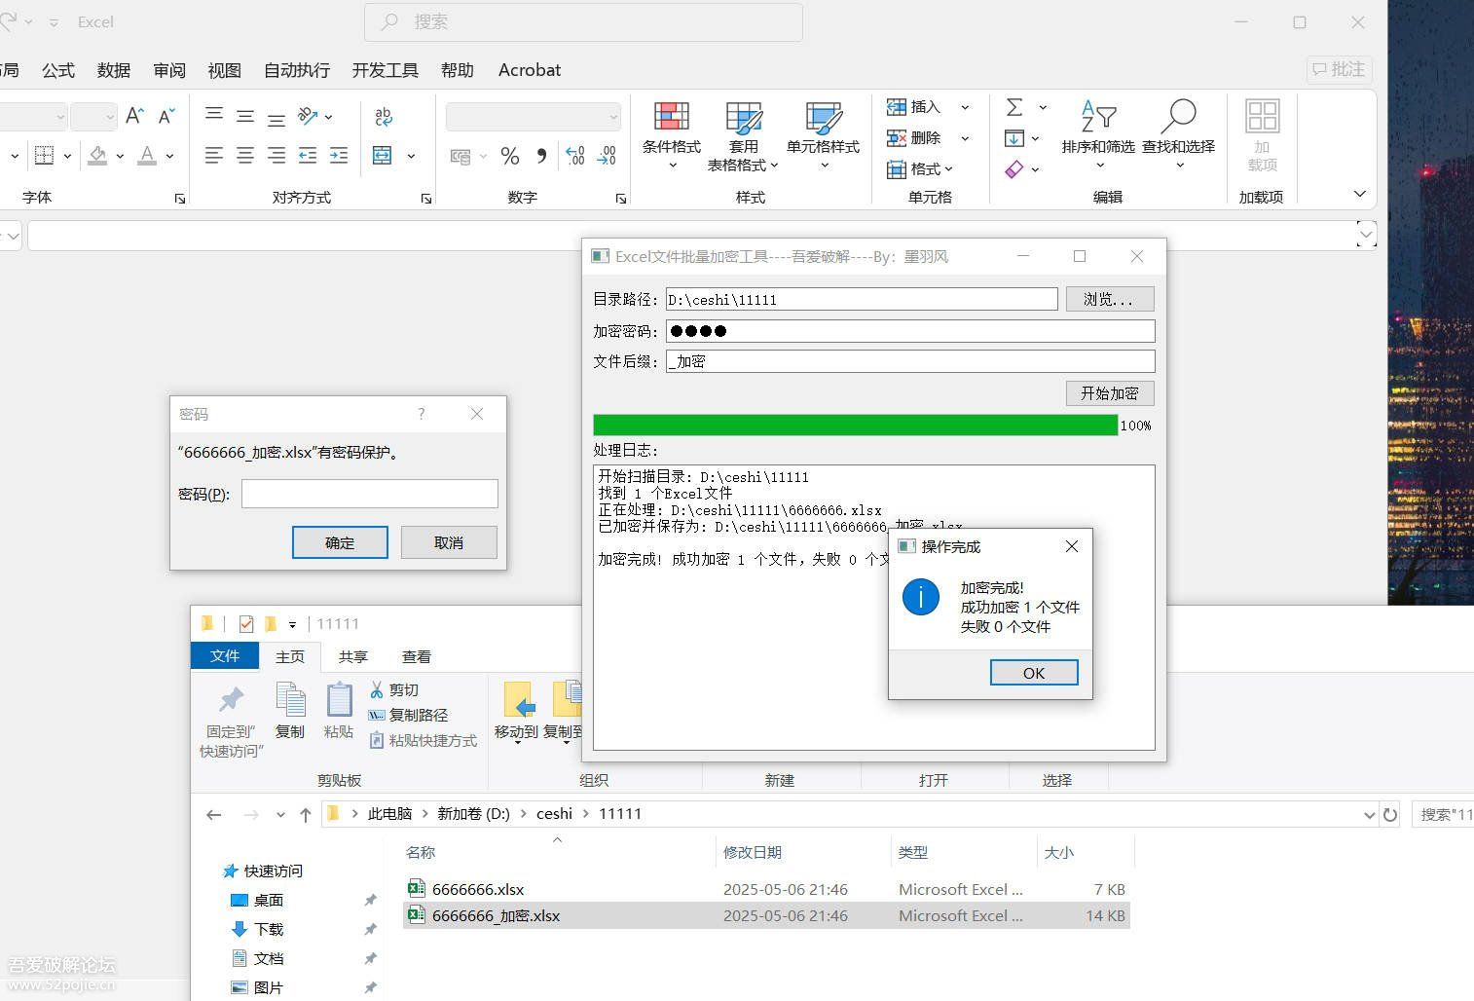Viewport: 1474px width, 1001px height.
Task: Open the Acrobat tab
Action: [530, 70]
